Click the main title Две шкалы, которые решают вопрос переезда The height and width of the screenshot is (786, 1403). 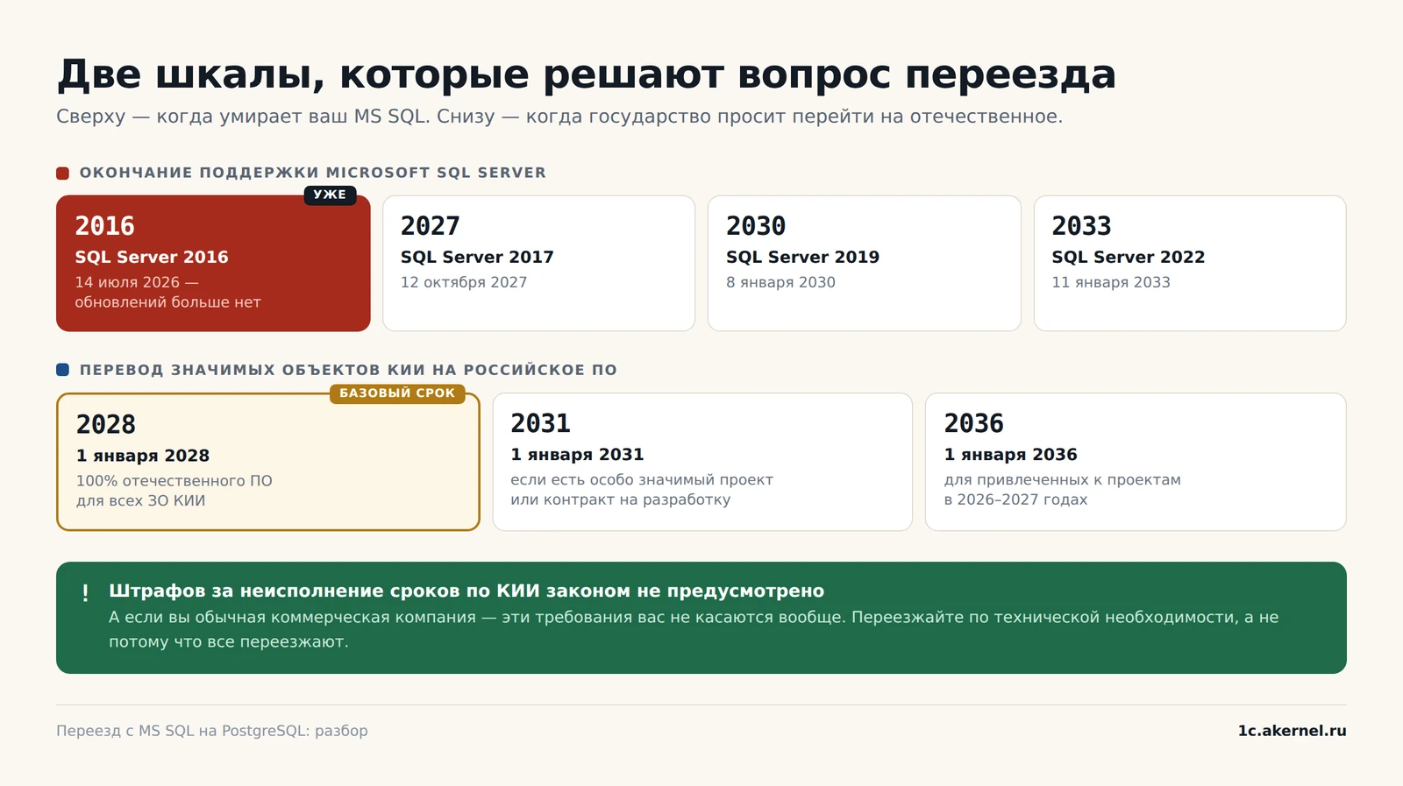(587, 74)
